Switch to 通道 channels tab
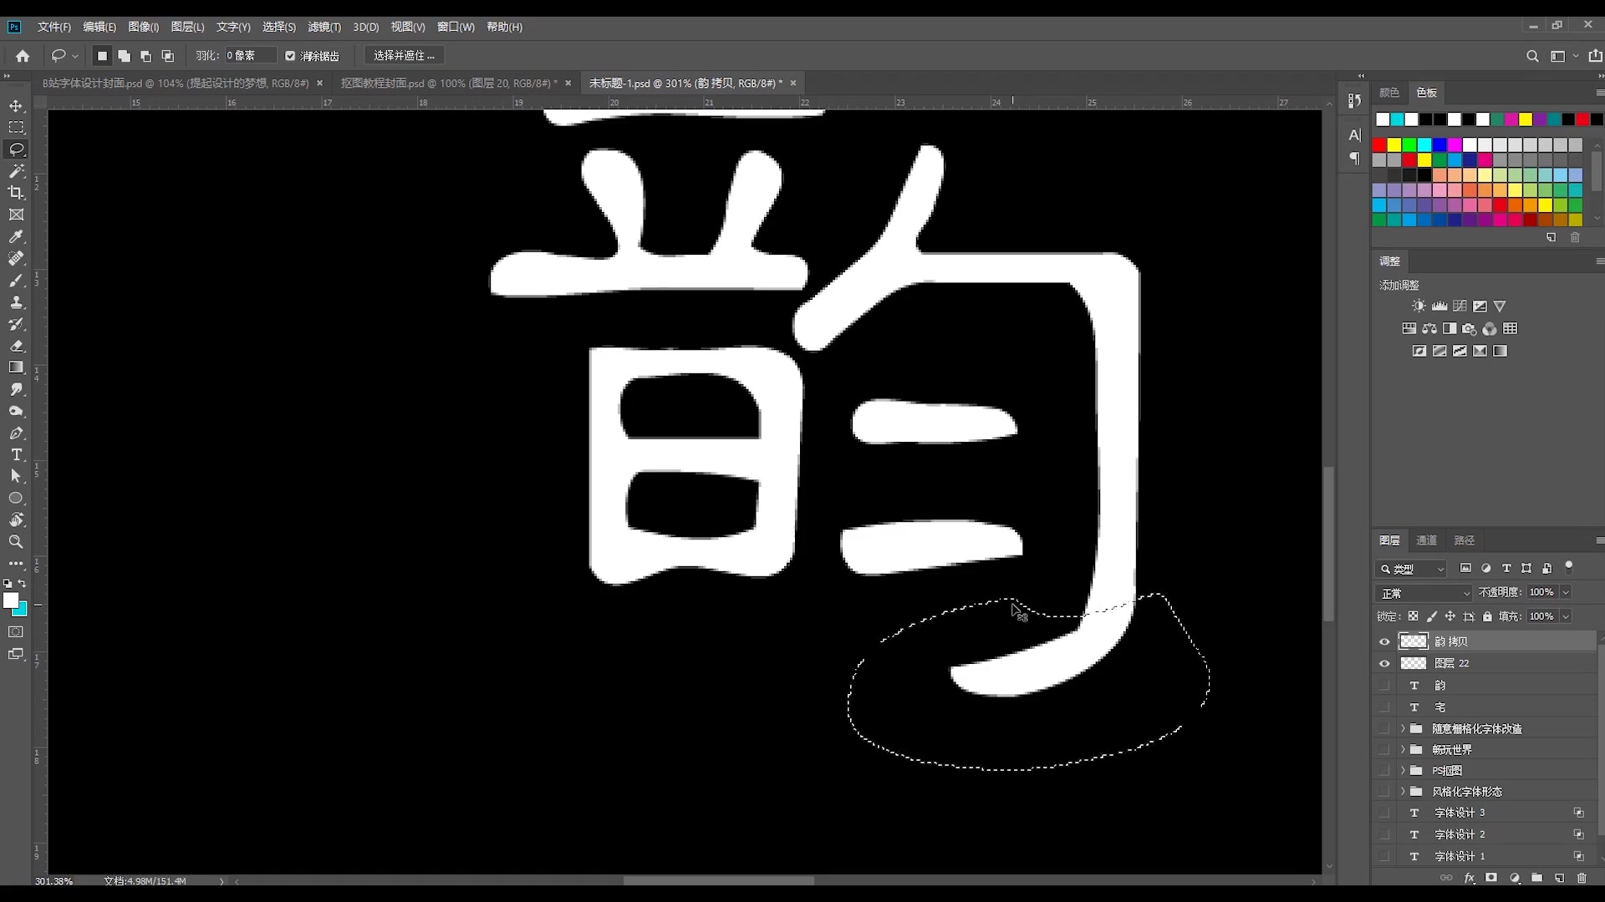 [1426, 540]
